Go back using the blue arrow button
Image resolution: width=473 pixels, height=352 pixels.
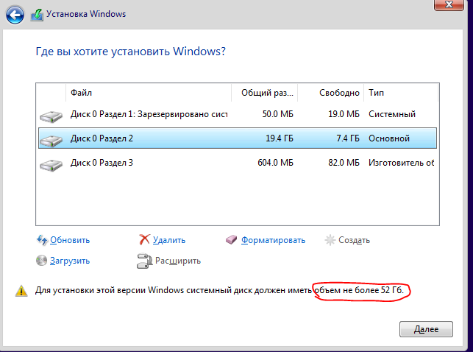click(x=15, y=15)
